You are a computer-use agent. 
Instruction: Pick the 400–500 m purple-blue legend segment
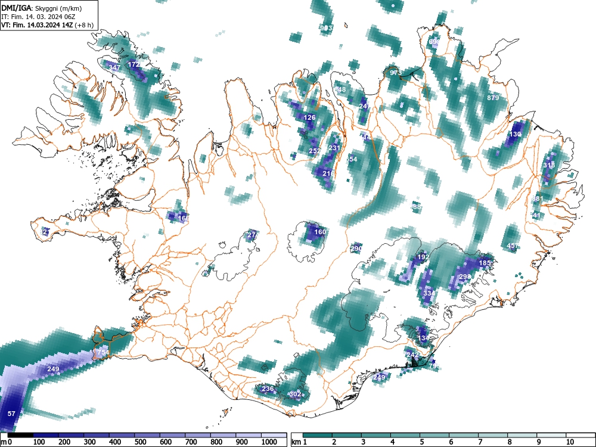click(122, 435)
